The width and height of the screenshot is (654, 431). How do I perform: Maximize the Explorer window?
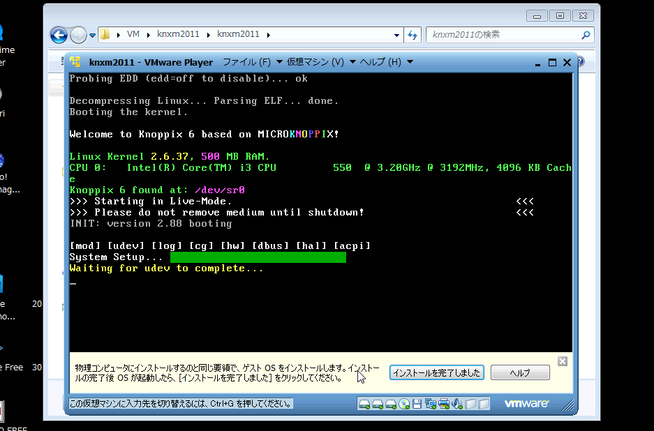coord(560,16)
